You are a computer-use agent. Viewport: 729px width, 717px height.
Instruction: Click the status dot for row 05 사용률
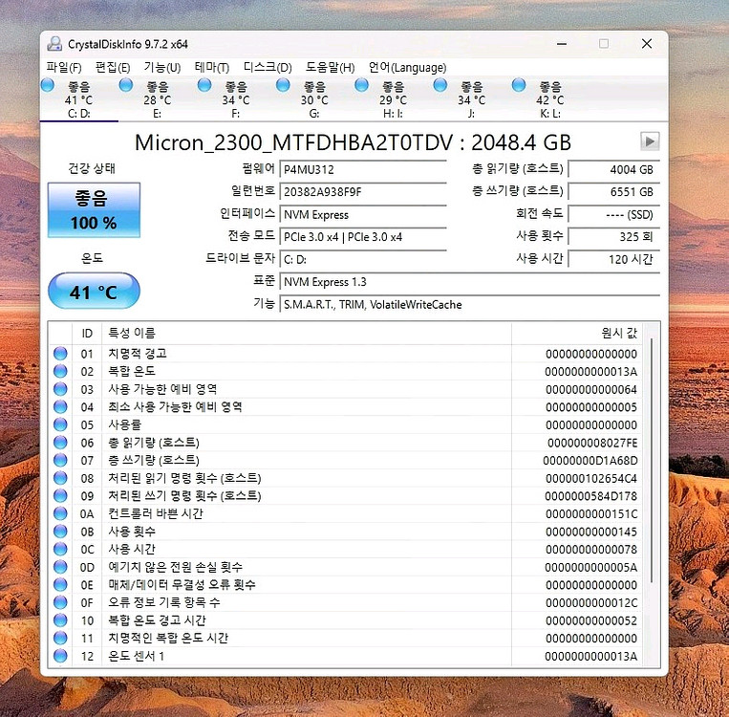pos(60,424)
